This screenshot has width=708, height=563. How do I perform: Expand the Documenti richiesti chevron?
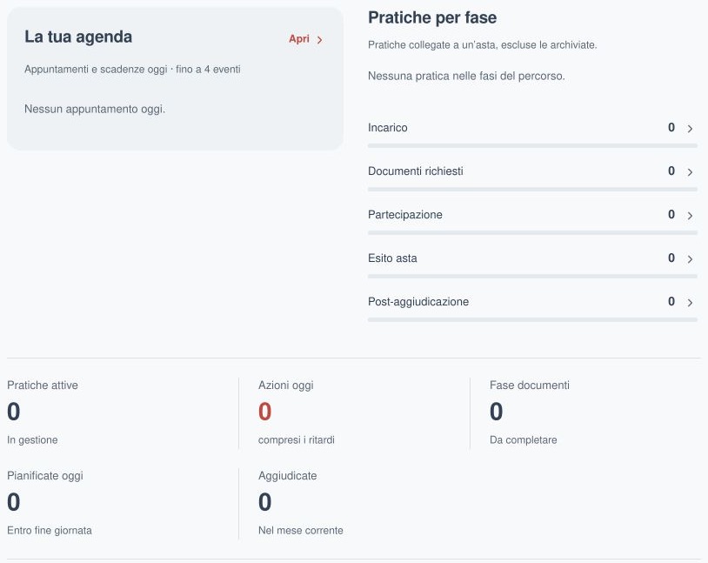[x=690, y=171]
